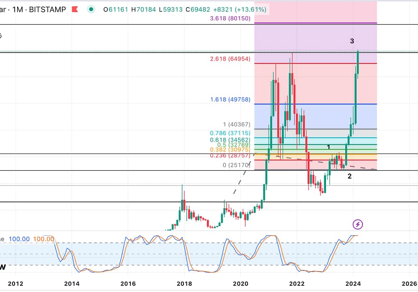Click 2012 on the time axis
The width and height of the screenshot is (418, 292).
click(x=16, y=284)
